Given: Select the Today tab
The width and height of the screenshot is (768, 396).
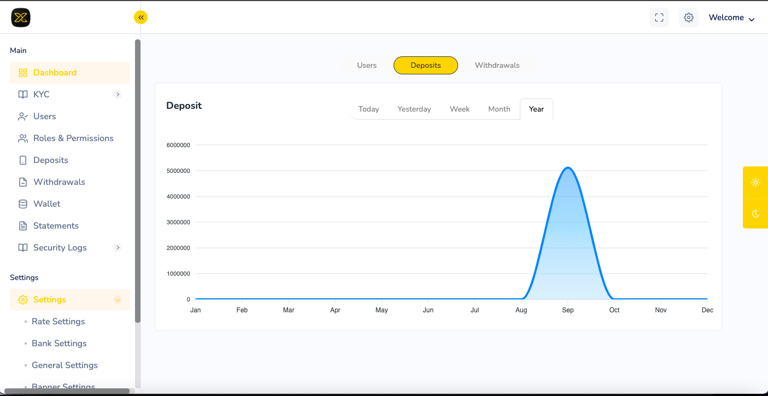Looking at the screenshot, I should pos(368,109).
